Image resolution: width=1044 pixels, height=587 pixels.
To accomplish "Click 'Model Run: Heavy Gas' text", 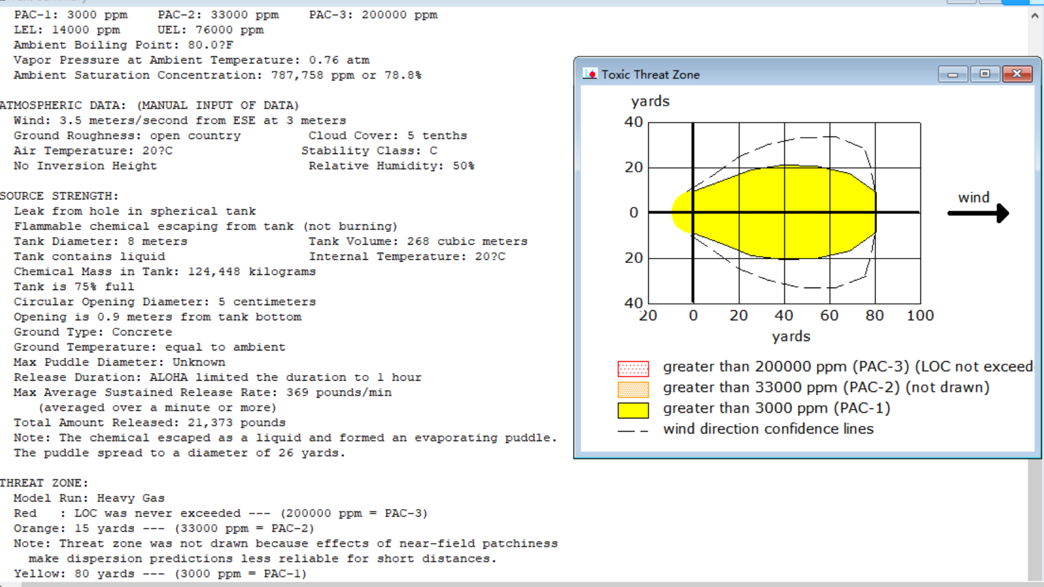I will [89, 498].
